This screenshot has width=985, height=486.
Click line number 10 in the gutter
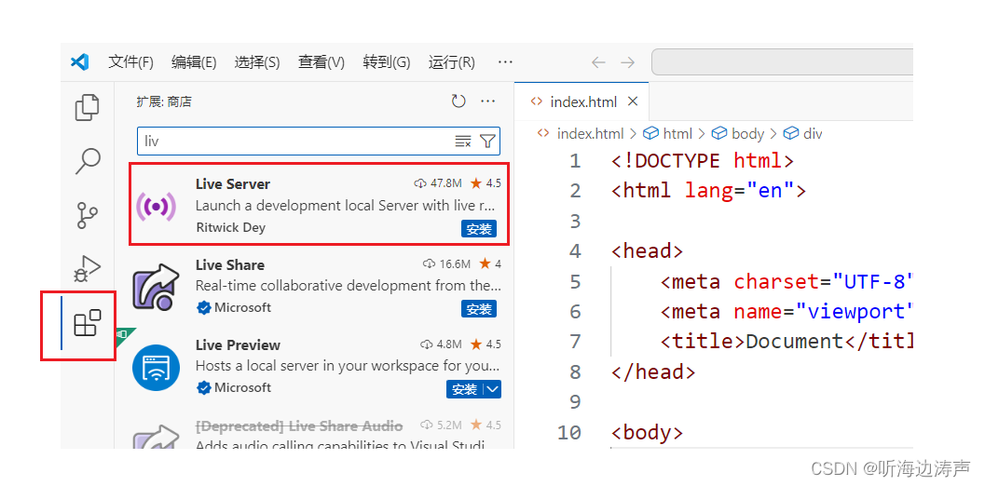[569, 433]
